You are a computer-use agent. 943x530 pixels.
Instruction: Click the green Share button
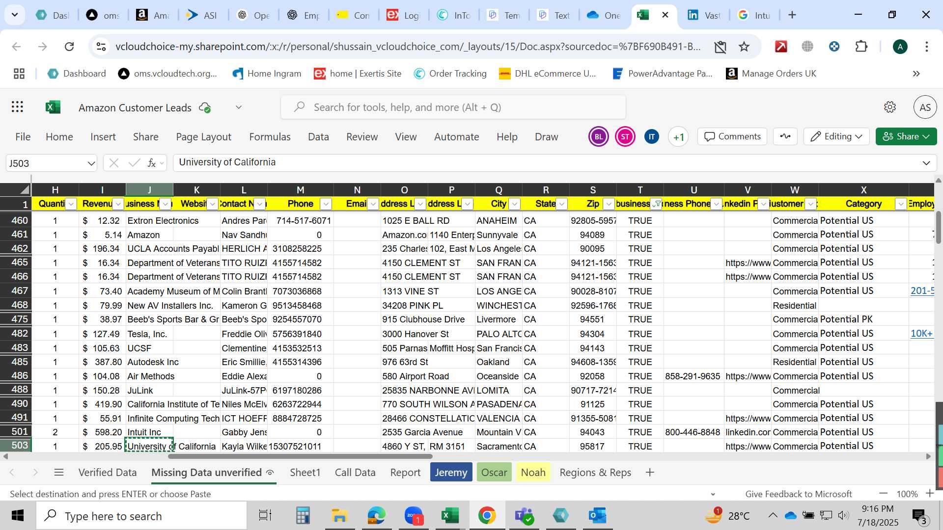(906, 136)
